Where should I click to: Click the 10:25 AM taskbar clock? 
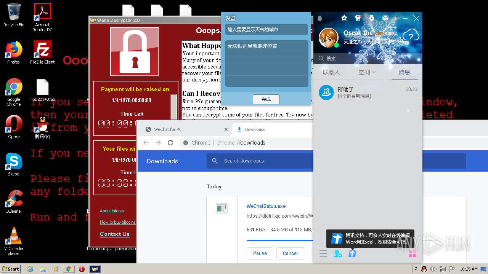[469, 269]
